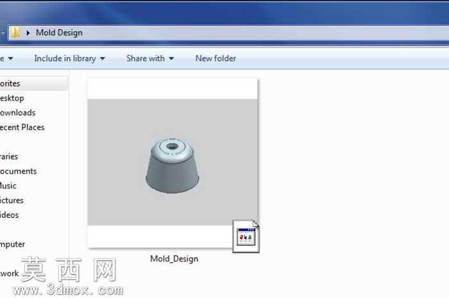Open the Include in library dropdown
The height and width of the screenshot is (298, 449).
(69, 58)
